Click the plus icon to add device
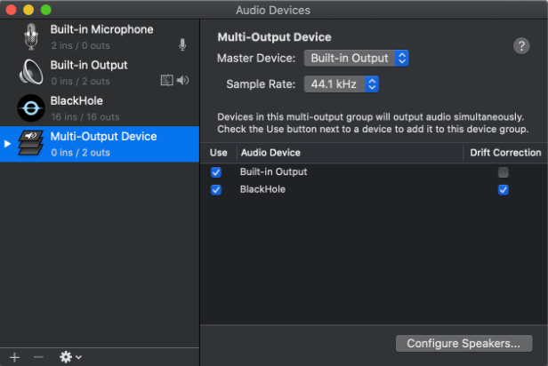548x366 pixels. coord(14,356)
